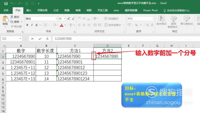
Task: Align text to top of cell
Action: (x=79, y=18)
